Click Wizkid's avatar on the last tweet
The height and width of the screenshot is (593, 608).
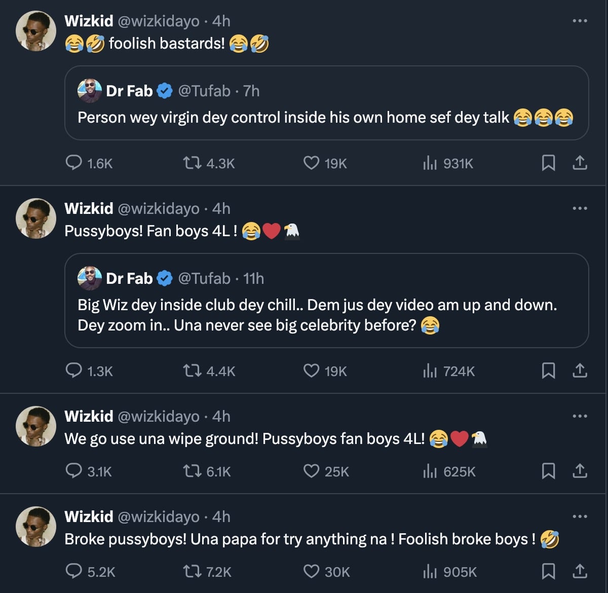(36, 526)
